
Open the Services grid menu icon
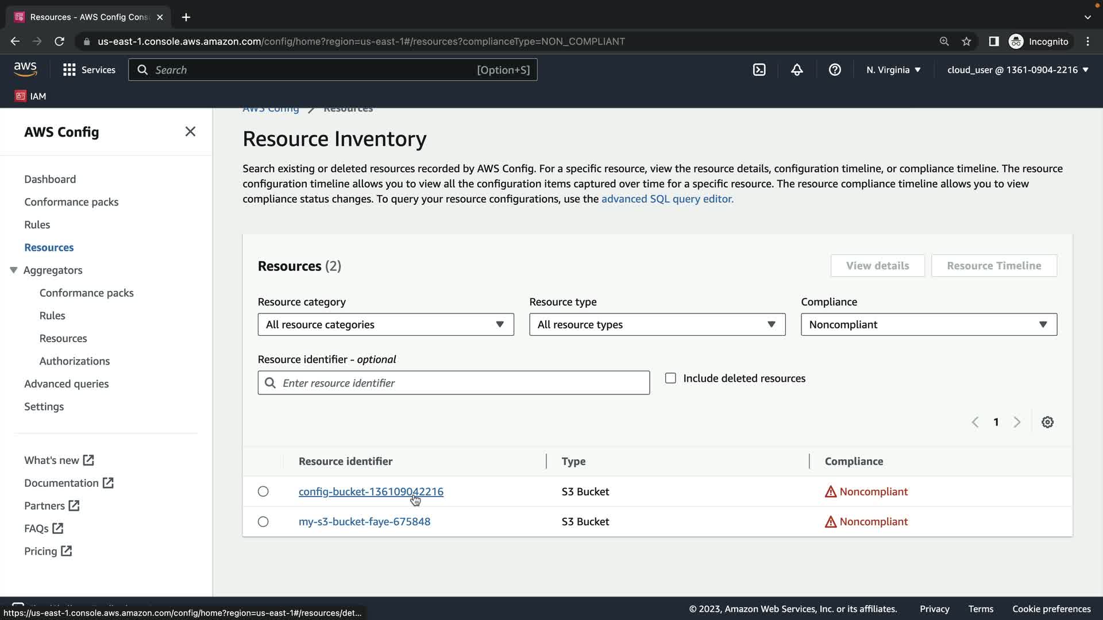[70, 69]
